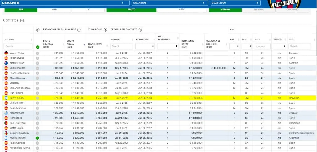Click the info icon in the status column header
The image size is (317, 152).
[37, 30]
